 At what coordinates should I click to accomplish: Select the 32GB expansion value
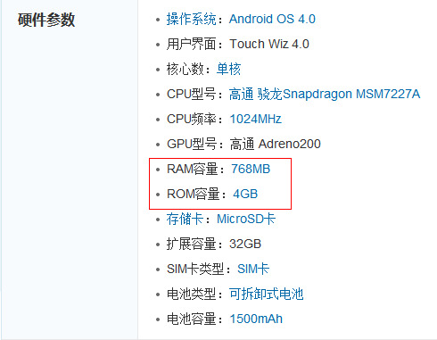pos(245,244)
